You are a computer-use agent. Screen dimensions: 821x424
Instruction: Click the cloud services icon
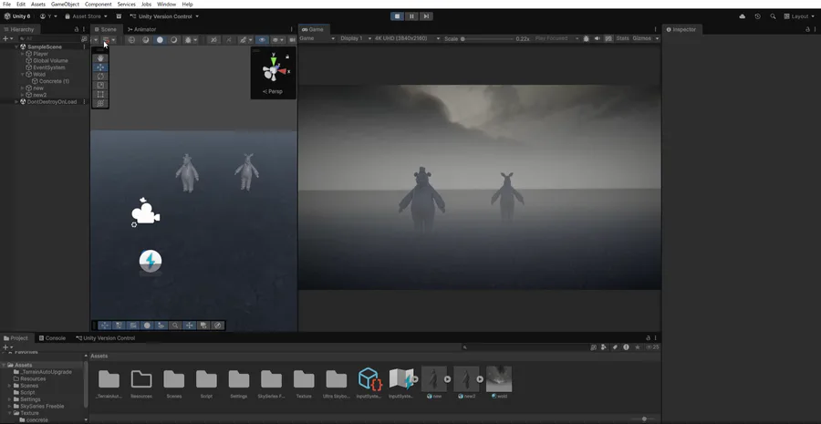743,16
